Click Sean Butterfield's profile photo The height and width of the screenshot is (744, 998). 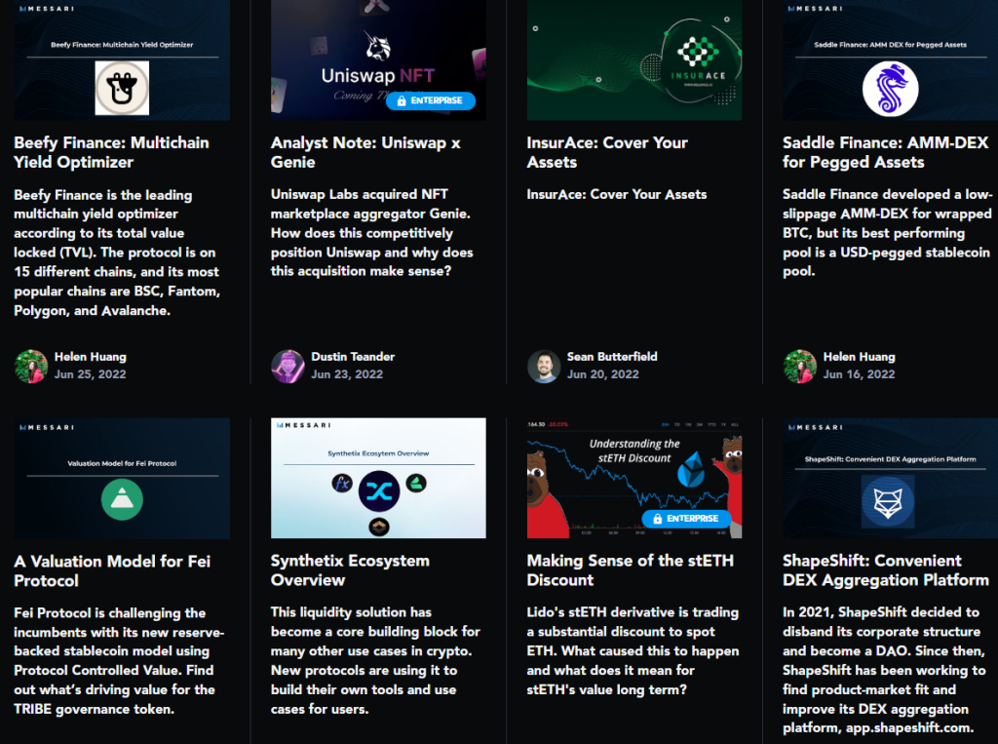pos(544,366)
